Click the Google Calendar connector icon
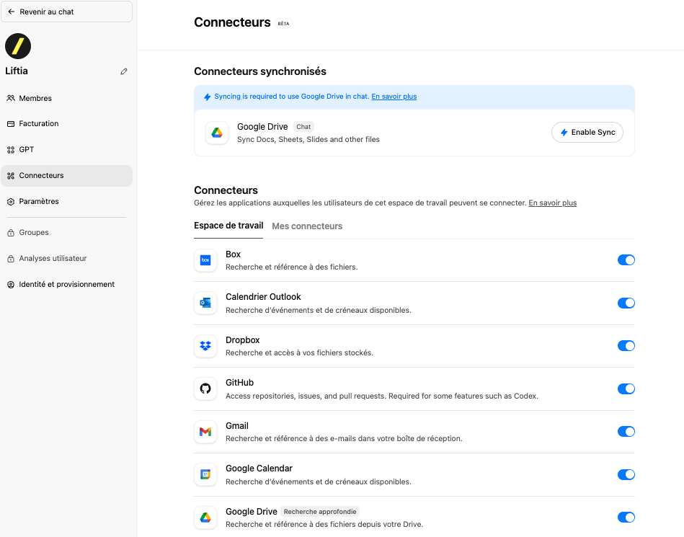 (205, 474)
